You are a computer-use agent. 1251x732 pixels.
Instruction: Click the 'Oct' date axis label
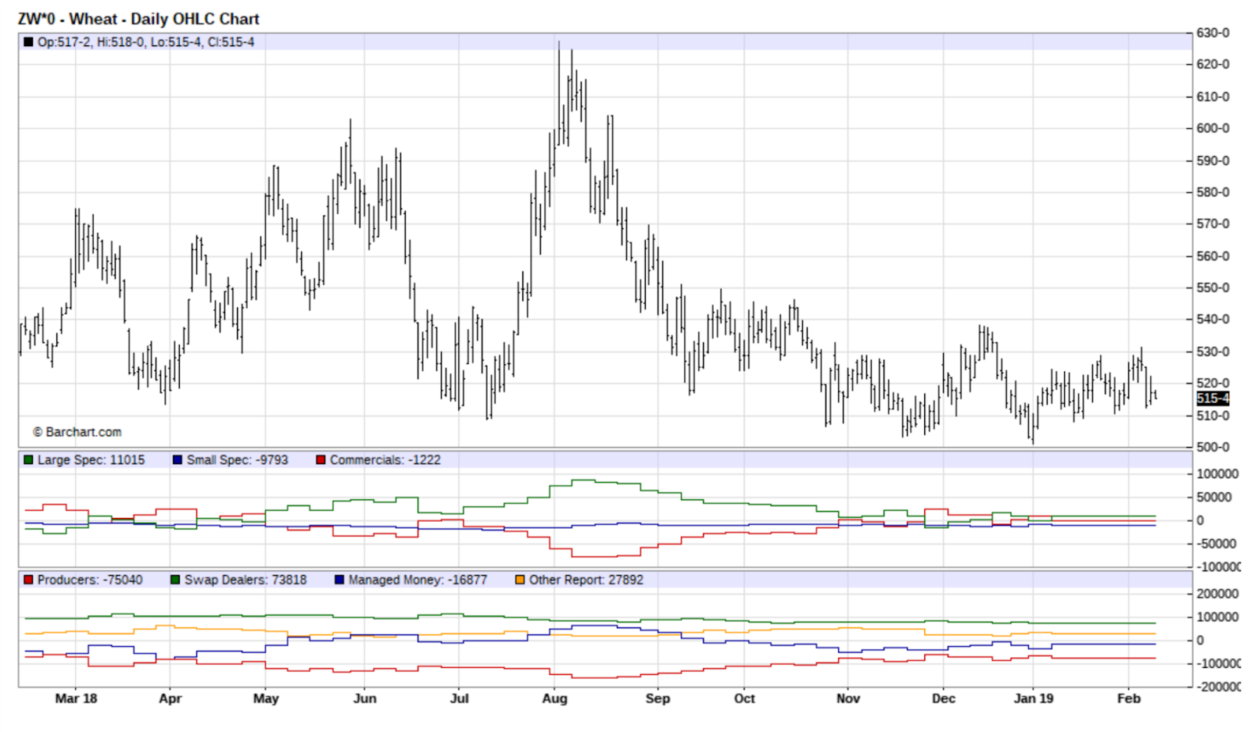pyautogui.click(x=744, y=698)
